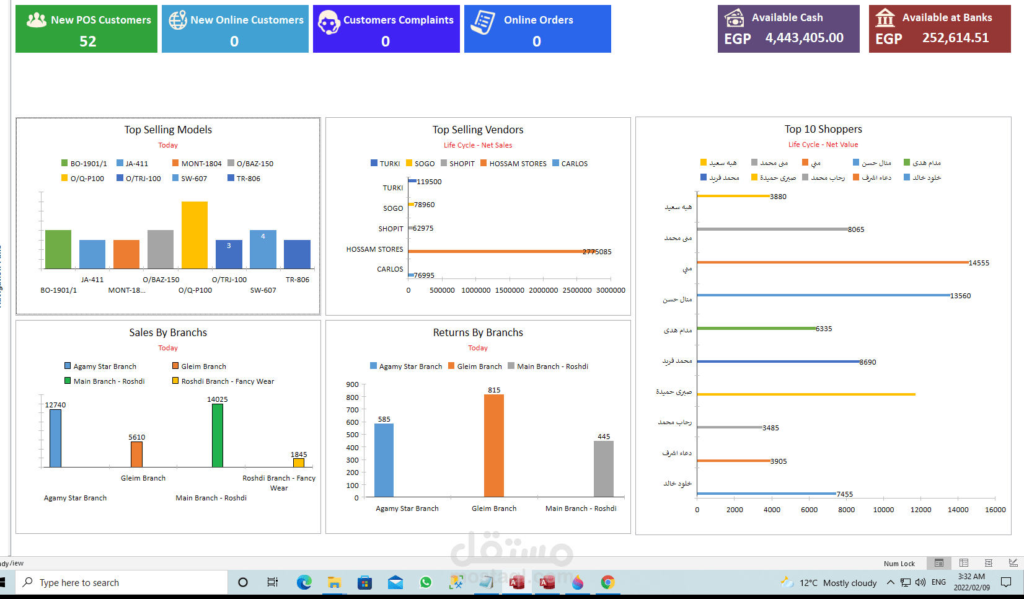Click the Top 10 Shoppers chart title
This screenshot has height=599, width=1024.
click(x=823, y=129)
